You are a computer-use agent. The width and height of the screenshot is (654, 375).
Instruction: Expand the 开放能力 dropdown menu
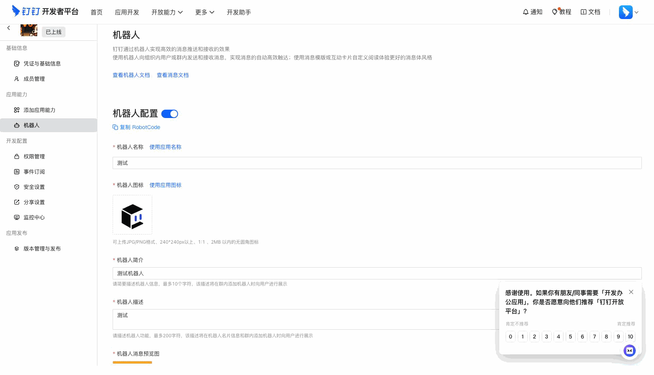coord(167,12)
